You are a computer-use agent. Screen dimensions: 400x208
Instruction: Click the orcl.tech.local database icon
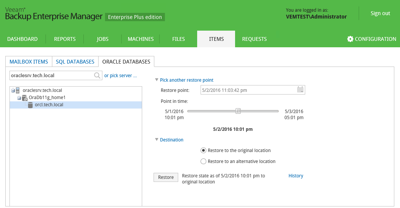point(30,105)
